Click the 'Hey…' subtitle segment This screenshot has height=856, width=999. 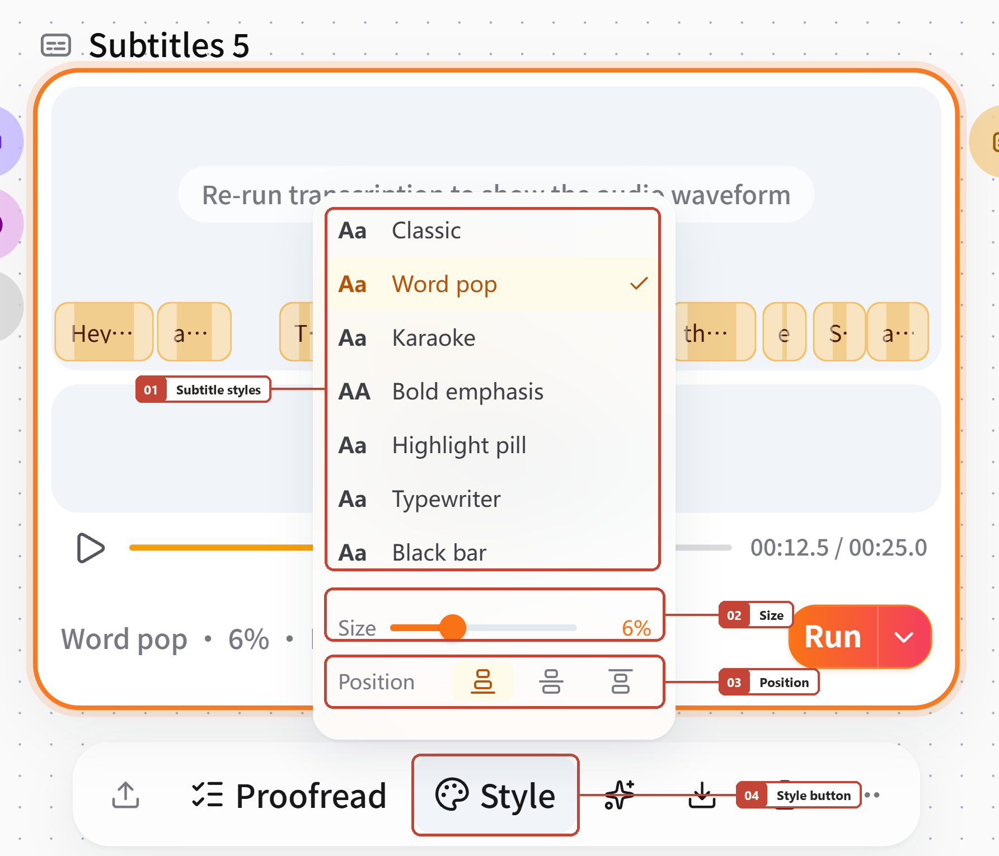click(104, 332)
